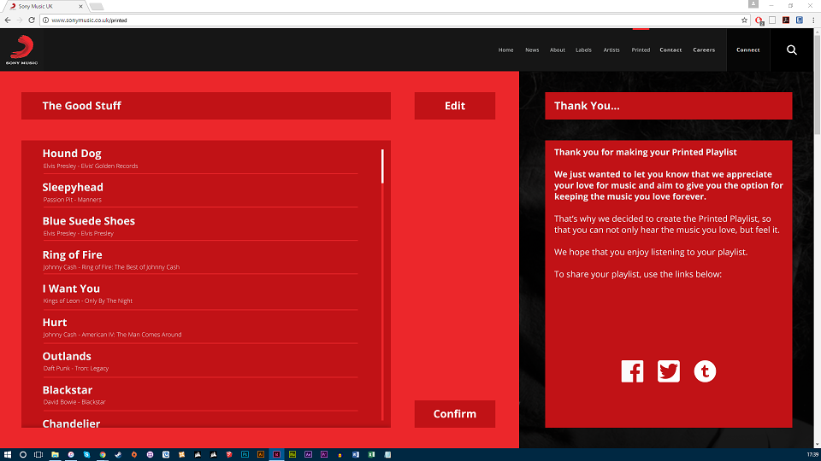Open Excel from taskbar
This screenshot has height=461, width=821.
pos(371,455)
